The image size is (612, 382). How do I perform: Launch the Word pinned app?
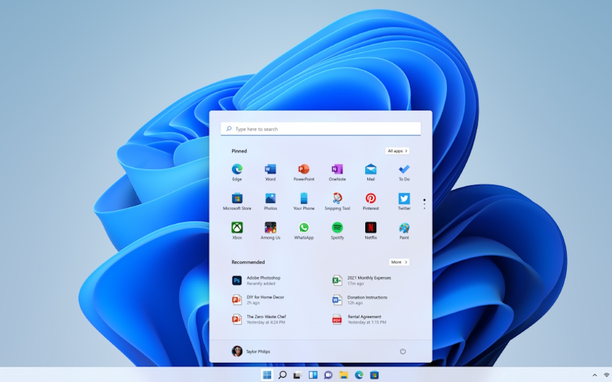coord(270,169)
